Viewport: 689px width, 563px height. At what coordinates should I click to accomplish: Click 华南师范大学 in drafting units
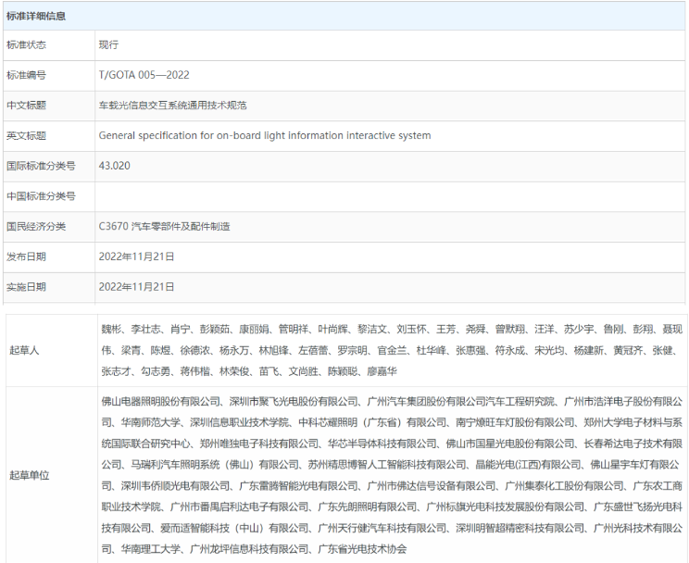[151, 423]
